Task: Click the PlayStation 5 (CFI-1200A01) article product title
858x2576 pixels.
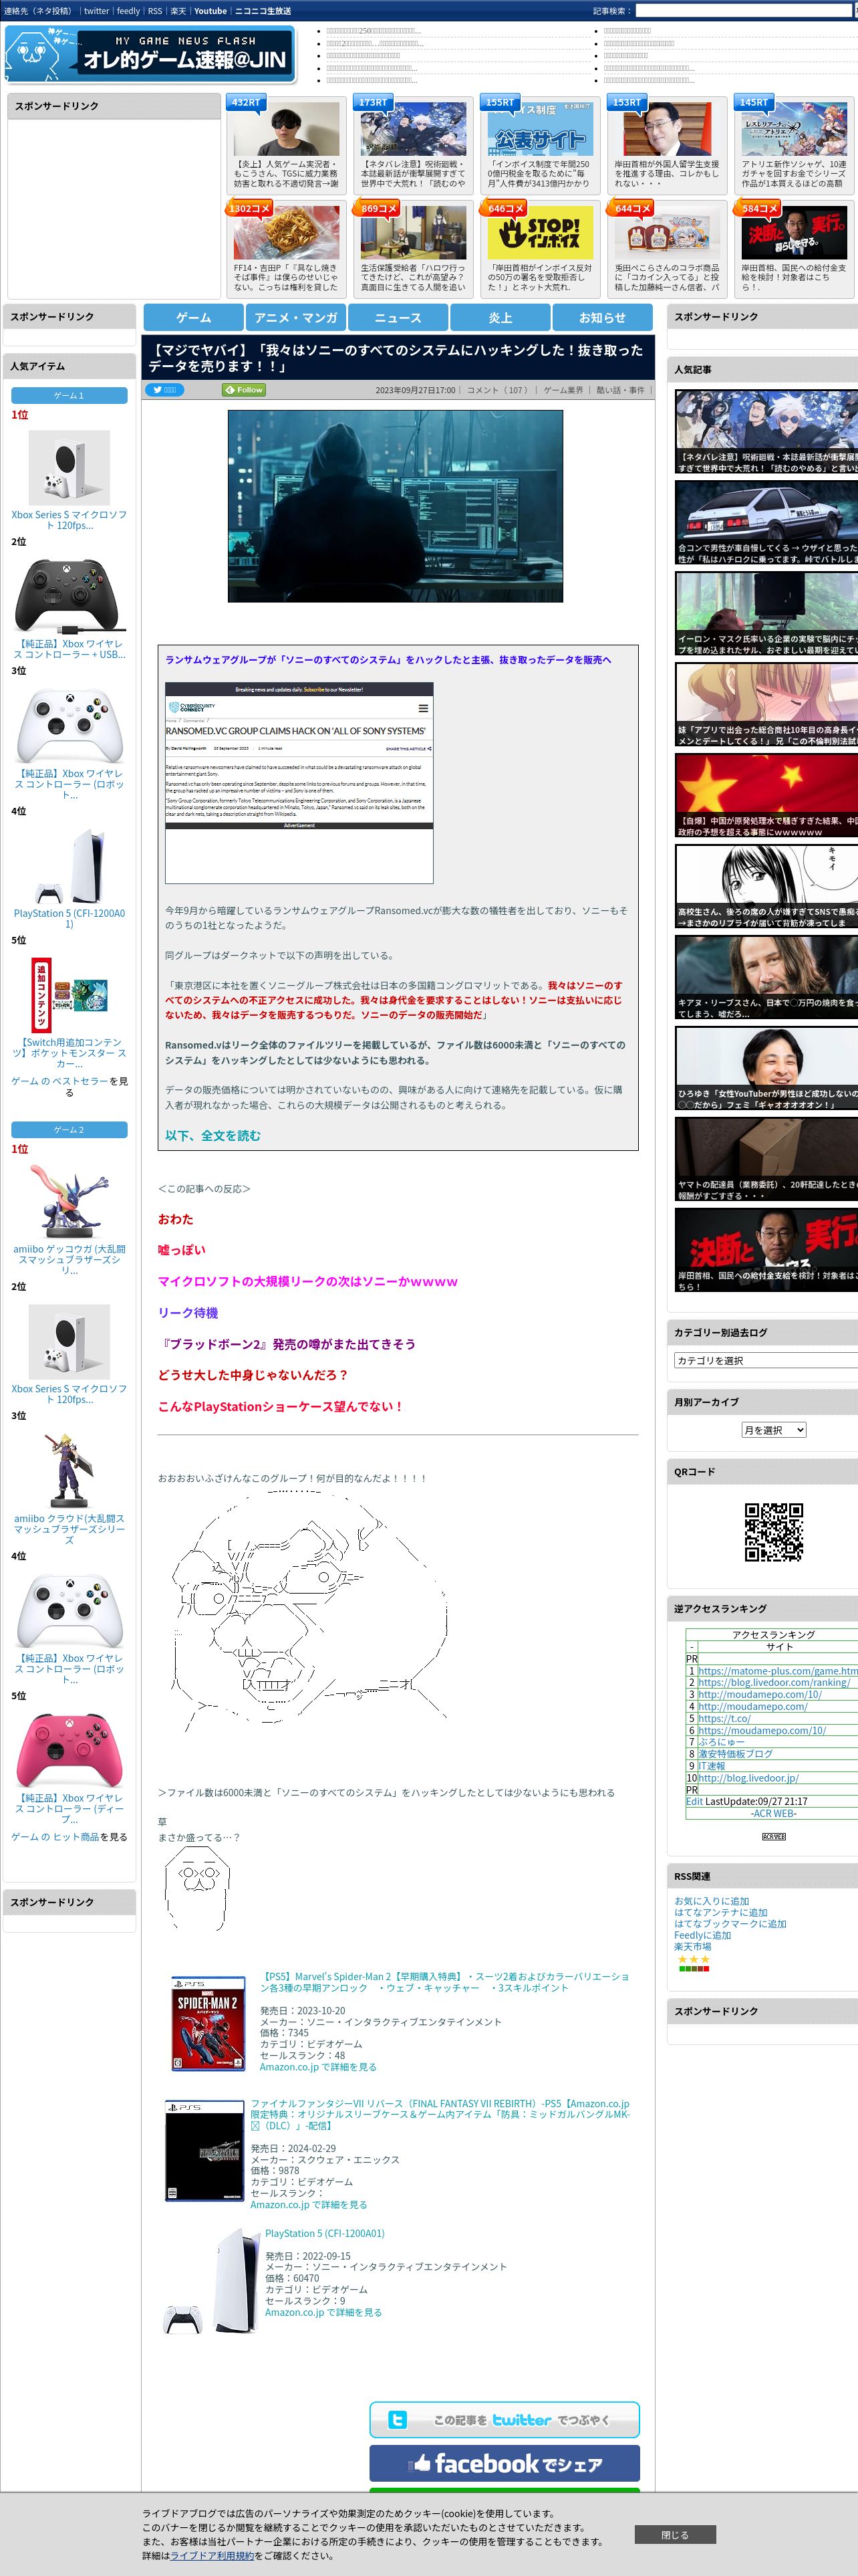Action: pyautogui.click(x=325, y=2233)
